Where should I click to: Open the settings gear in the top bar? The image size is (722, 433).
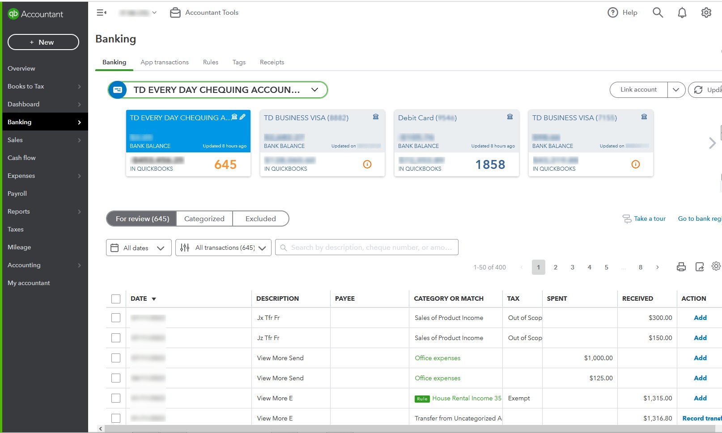point(706,13)
